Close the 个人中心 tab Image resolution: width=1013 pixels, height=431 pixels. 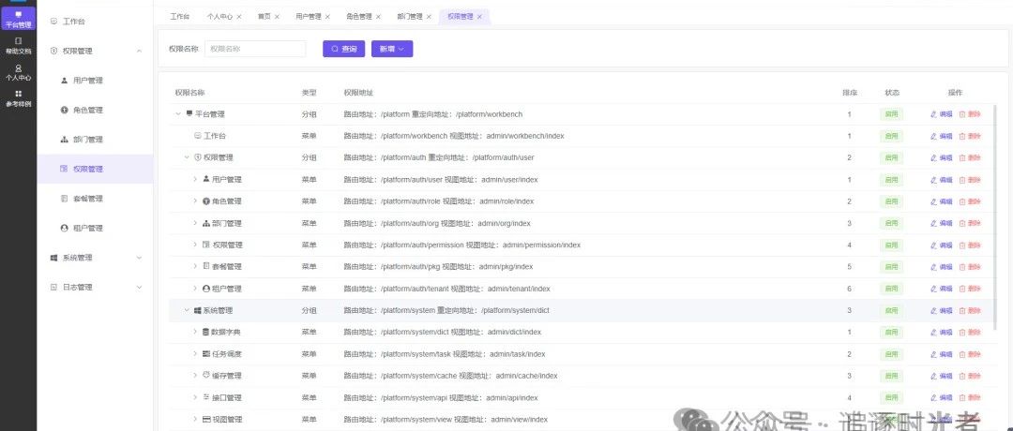point(239,17)
